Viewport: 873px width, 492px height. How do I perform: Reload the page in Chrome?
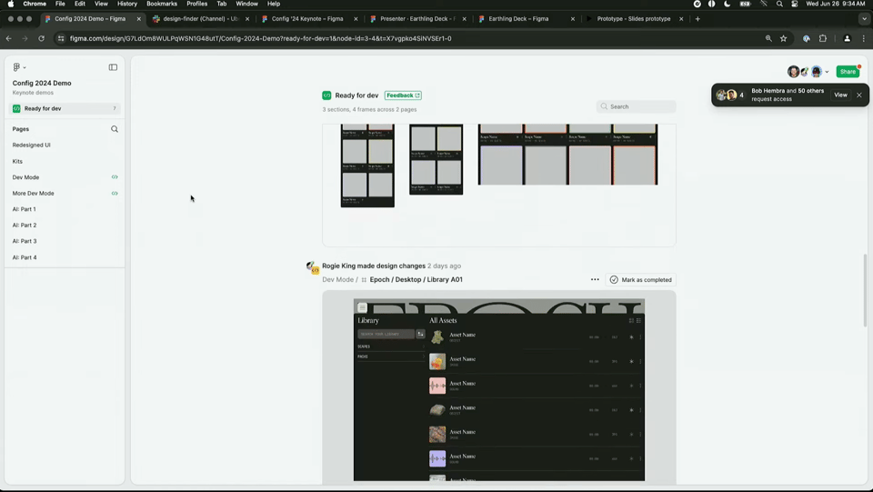41,38
